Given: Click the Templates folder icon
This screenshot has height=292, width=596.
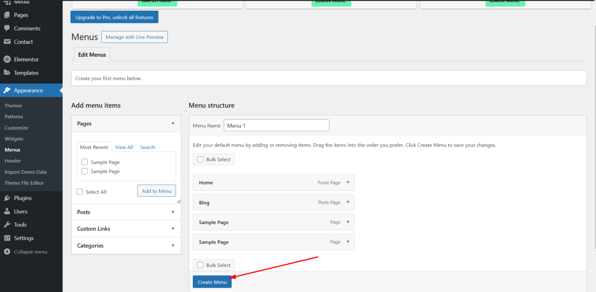Looking at the screenshot, I should (7, 73).
